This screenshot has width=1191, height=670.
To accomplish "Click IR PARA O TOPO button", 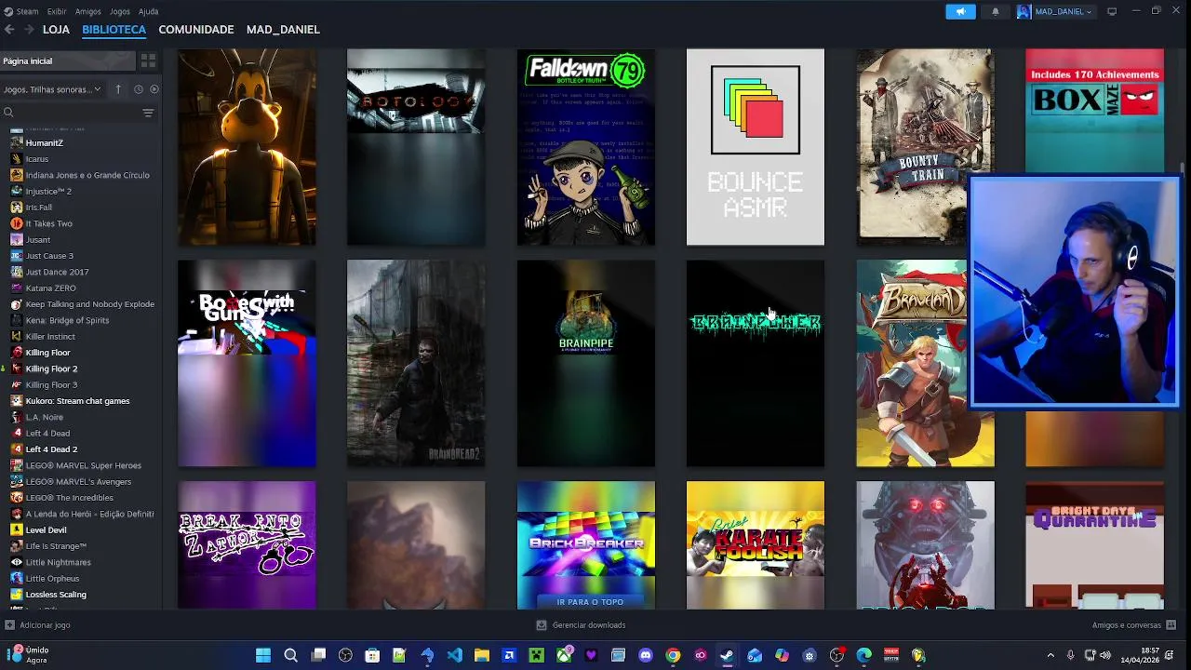I will pyautogui.click(x=590, y=602).
